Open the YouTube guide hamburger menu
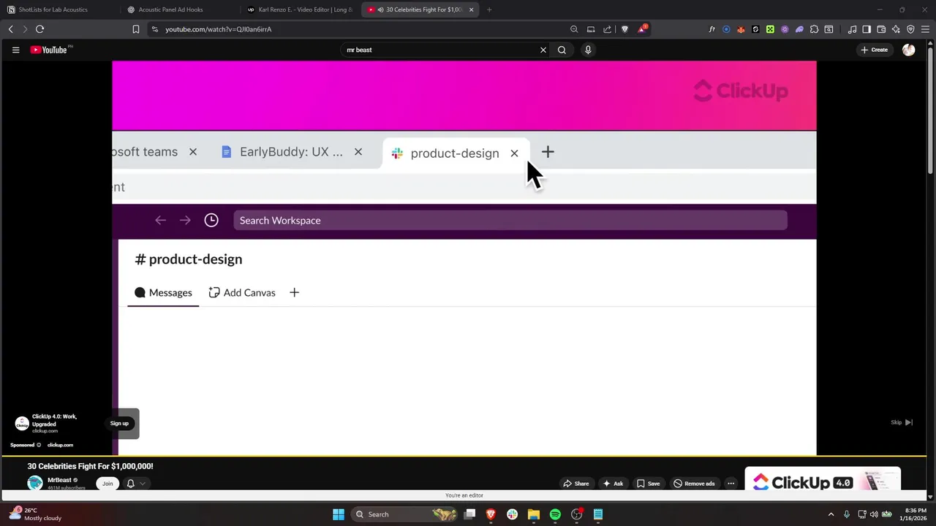 coord(15,50)
